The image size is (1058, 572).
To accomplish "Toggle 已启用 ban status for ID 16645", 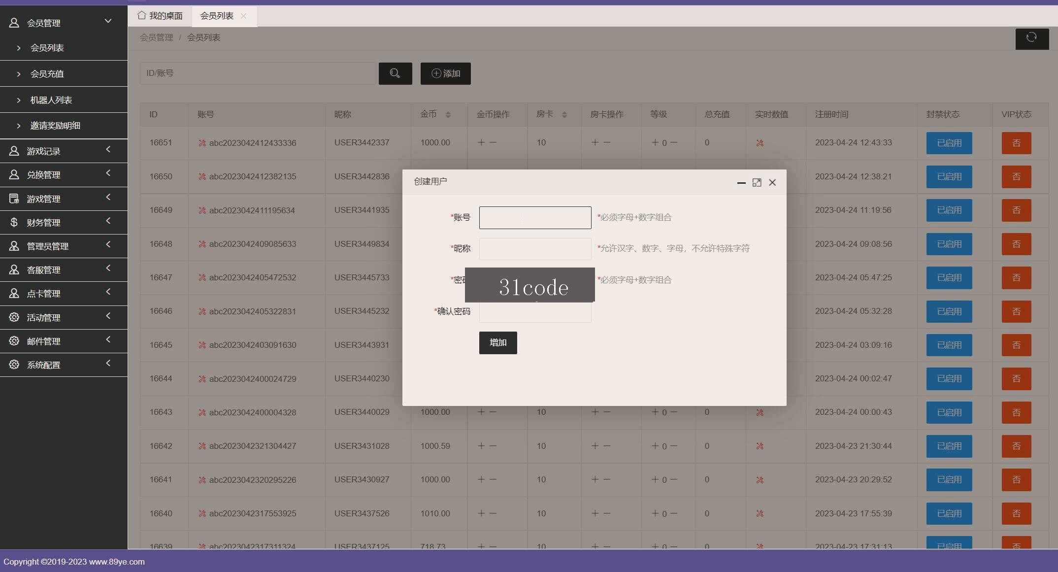I will click(x=949, y=345).
